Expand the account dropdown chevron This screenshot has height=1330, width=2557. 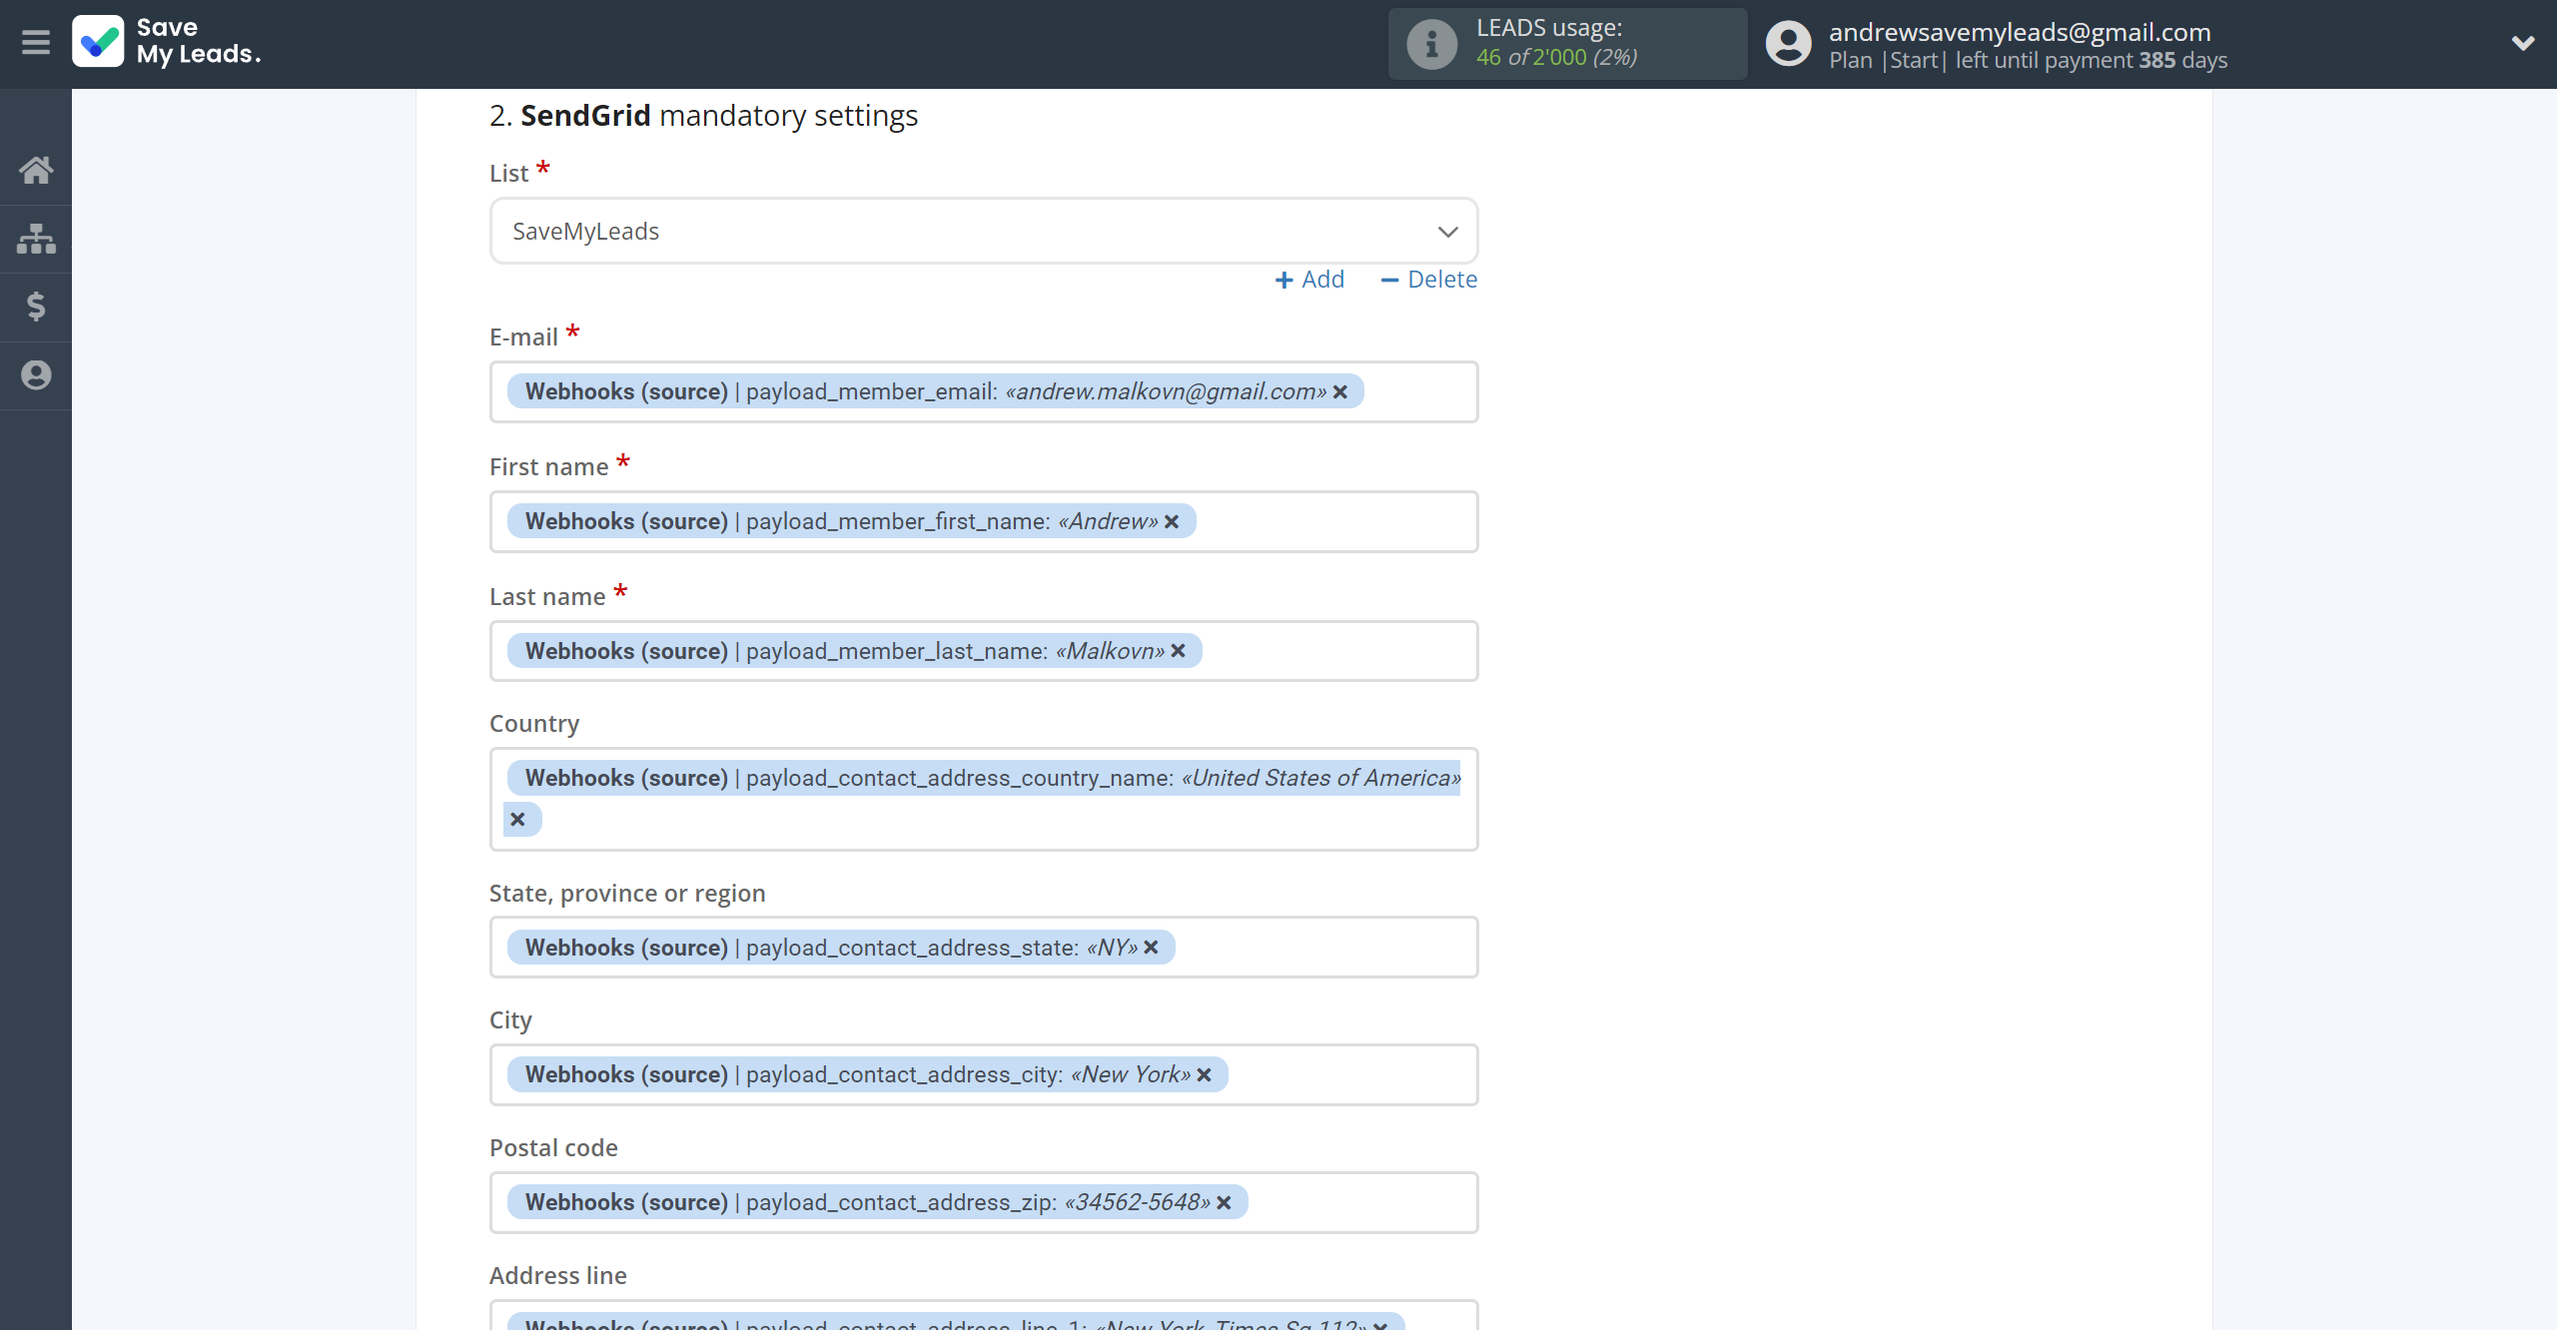coord(2523,43)
